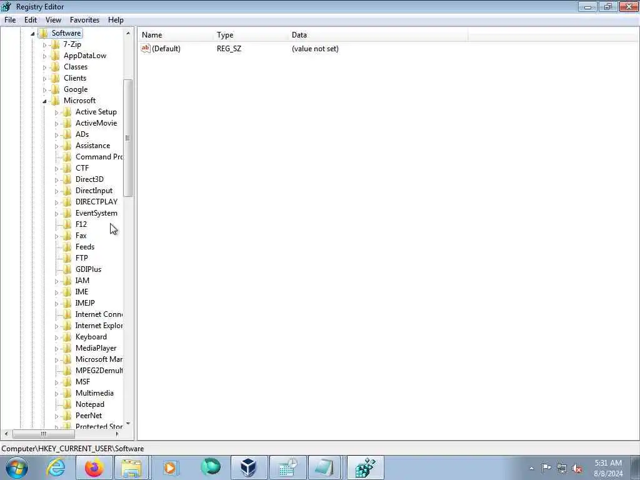Click the (Default) string value icon
Screen dimensions: 640x480
[146, 48]
